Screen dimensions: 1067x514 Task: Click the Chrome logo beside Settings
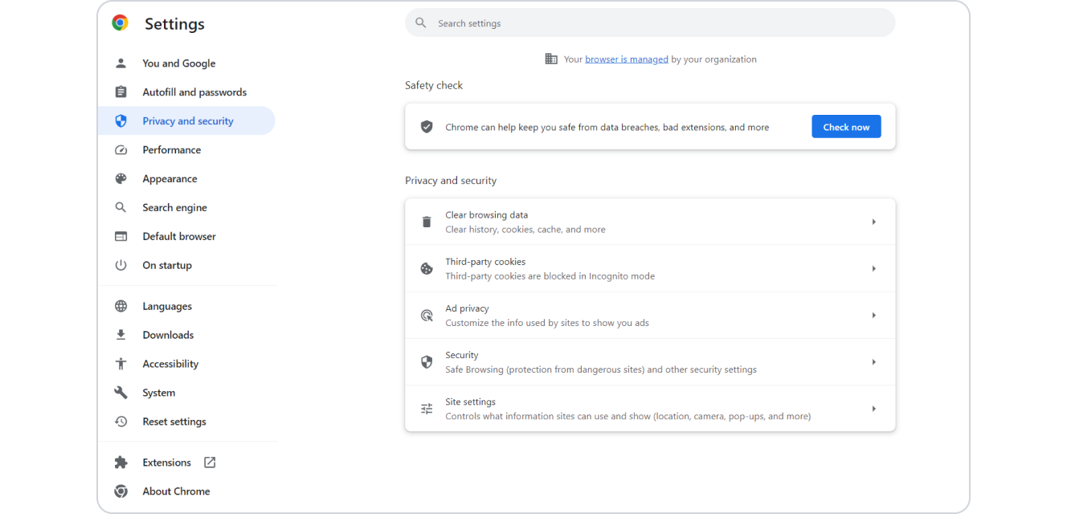121,22
